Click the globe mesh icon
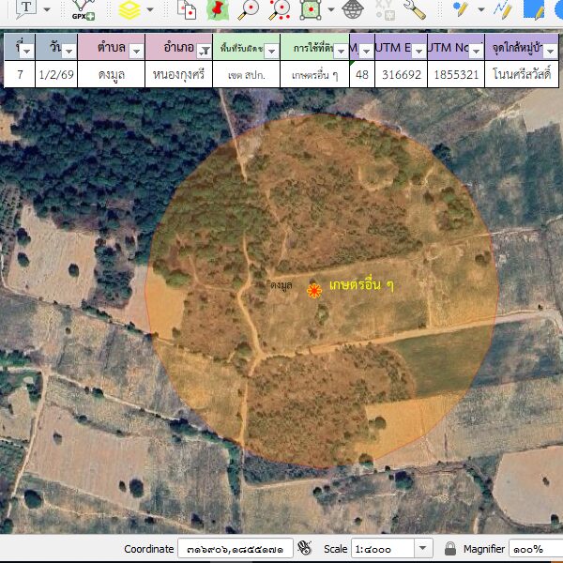Viewport: 563px width, 563px height. pyautogui.click(x=353, y=9)
